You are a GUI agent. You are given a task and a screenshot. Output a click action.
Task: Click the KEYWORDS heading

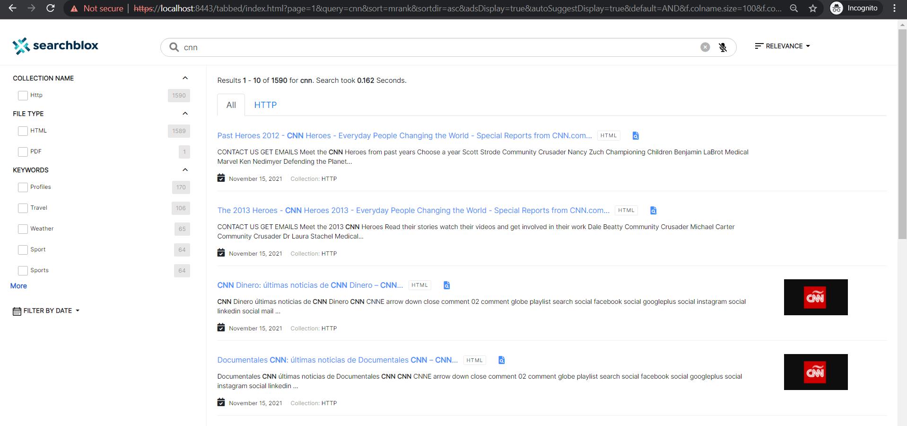point(30,170)
